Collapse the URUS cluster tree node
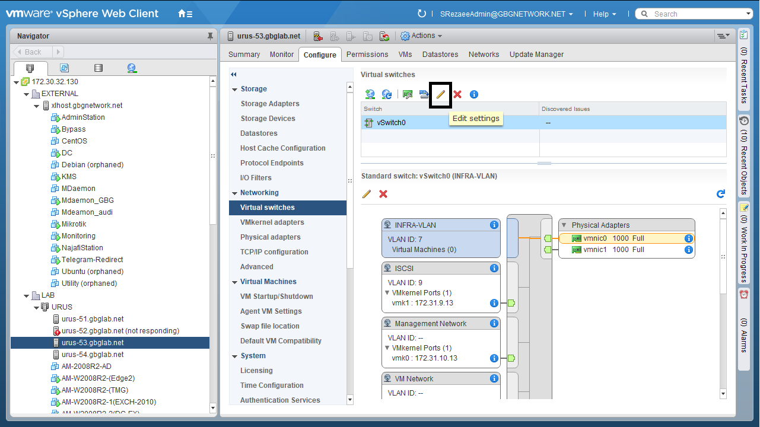760x427 pixels. tap(37, 307)
